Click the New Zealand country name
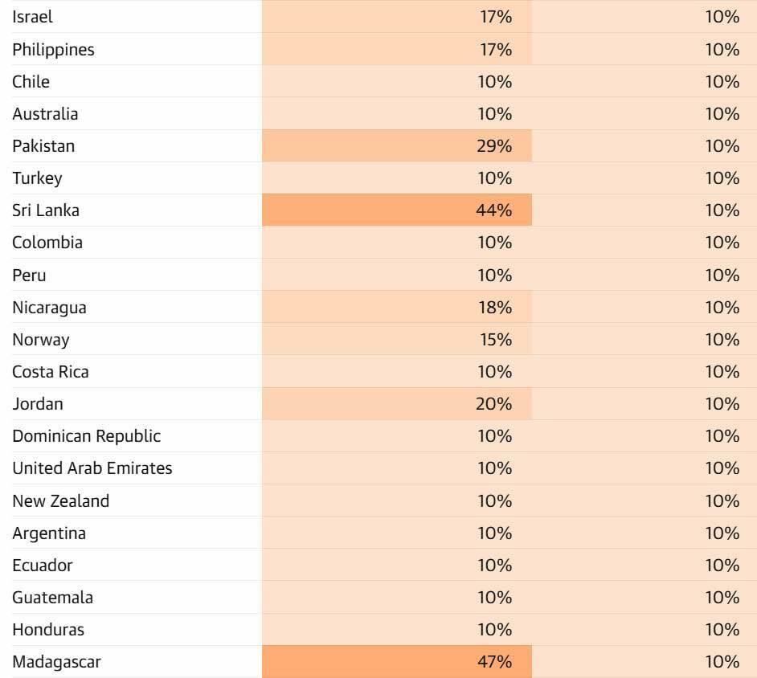 [61, 501]
